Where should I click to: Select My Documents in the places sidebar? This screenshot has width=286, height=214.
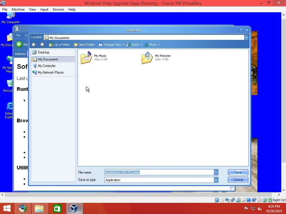click(x=53, y=59)
